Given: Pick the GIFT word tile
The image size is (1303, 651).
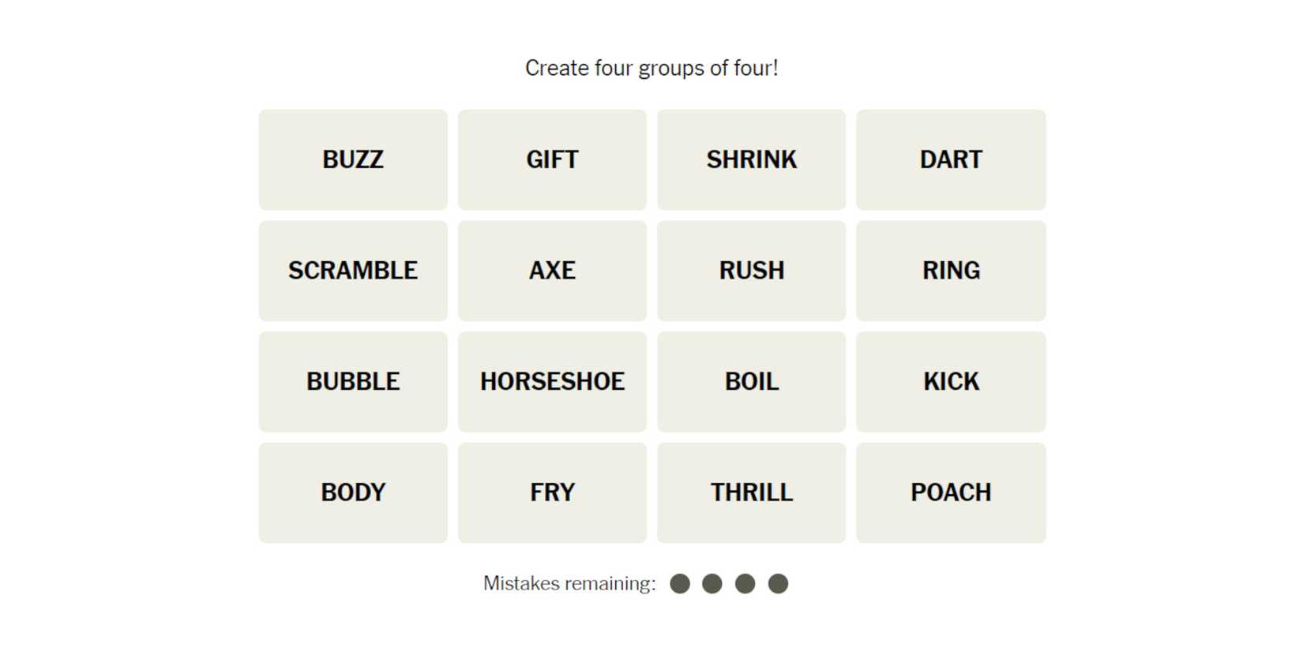Looking at the screenshot, I should tap(552, 159).
